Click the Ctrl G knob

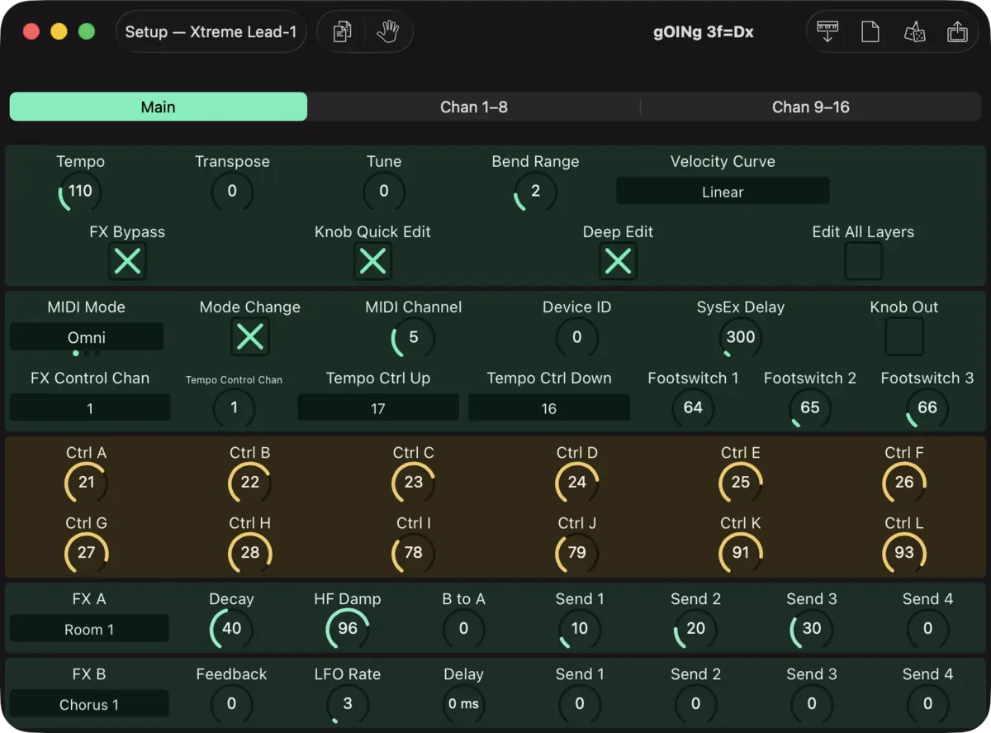click(x=87, y=552)
